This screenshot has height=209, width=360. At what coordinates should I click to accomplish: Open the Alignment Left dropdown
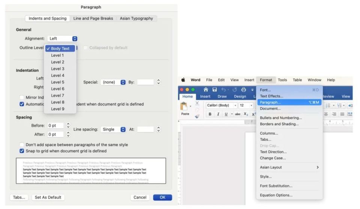(x=63, y=39)
